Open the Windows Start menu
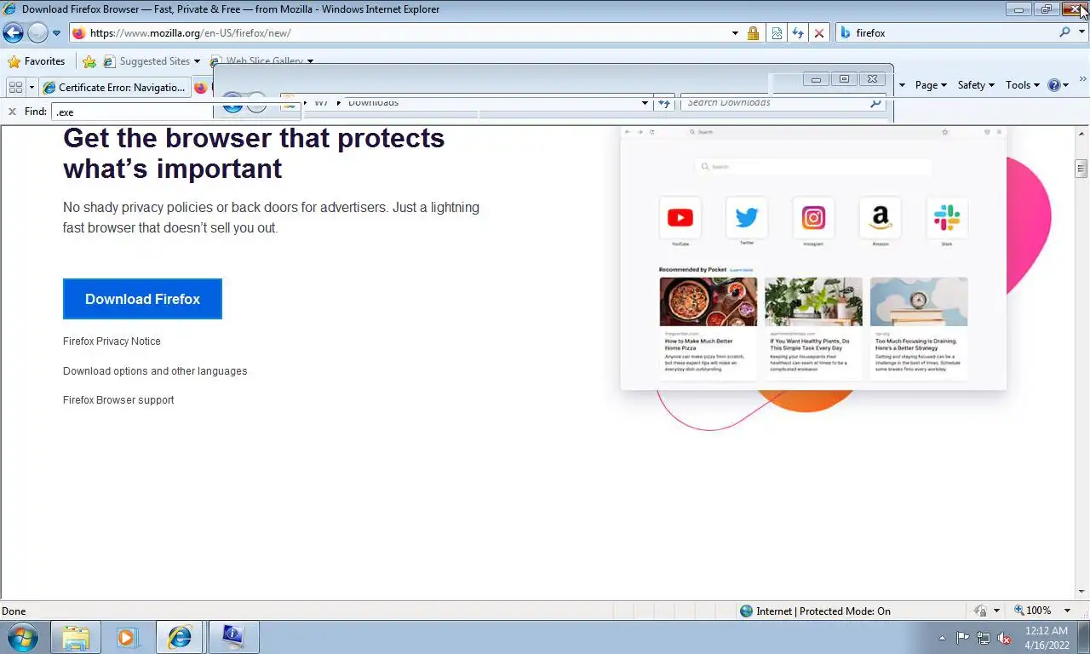1090x654 pixels. [x=22, y=637]
